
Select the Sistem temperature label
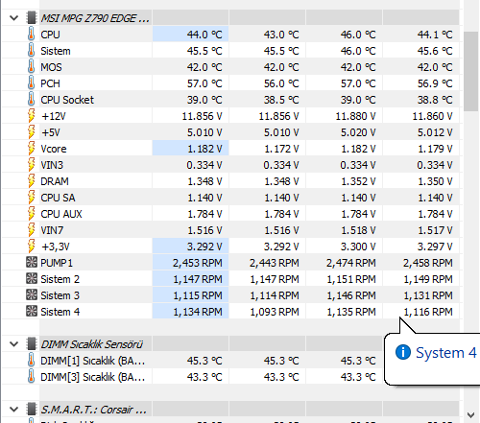[56, 51]
